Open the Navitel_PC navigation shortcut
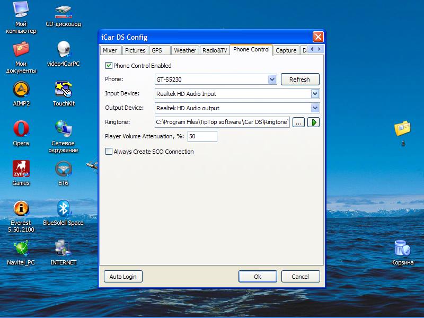The image size is (424, 318). pyautogui.click(x=21, y=248)
